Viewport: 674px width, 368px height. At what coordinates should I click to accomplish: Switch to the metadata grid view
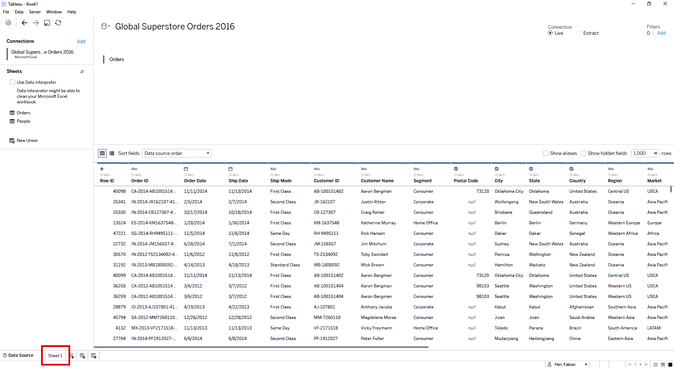(112, 153)
